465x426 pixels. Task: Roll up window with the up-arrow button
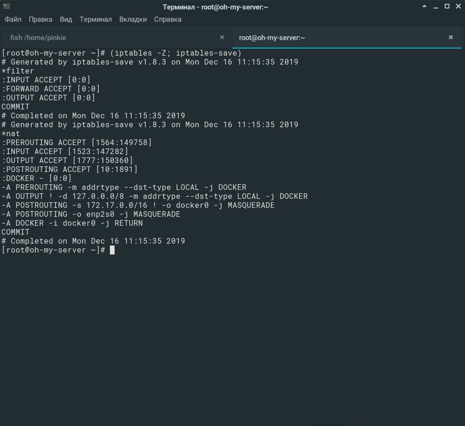coord(424,6)
